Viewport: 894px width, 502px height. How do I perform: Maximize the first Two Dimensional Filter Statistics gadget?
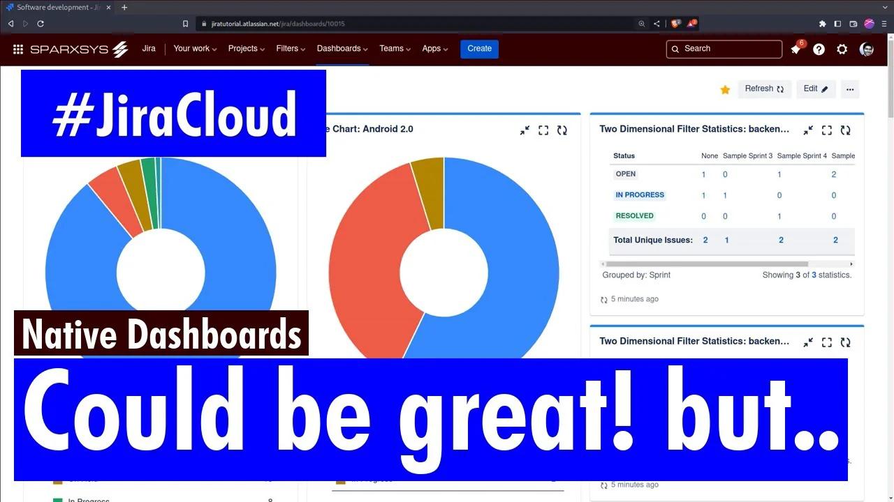827,130
